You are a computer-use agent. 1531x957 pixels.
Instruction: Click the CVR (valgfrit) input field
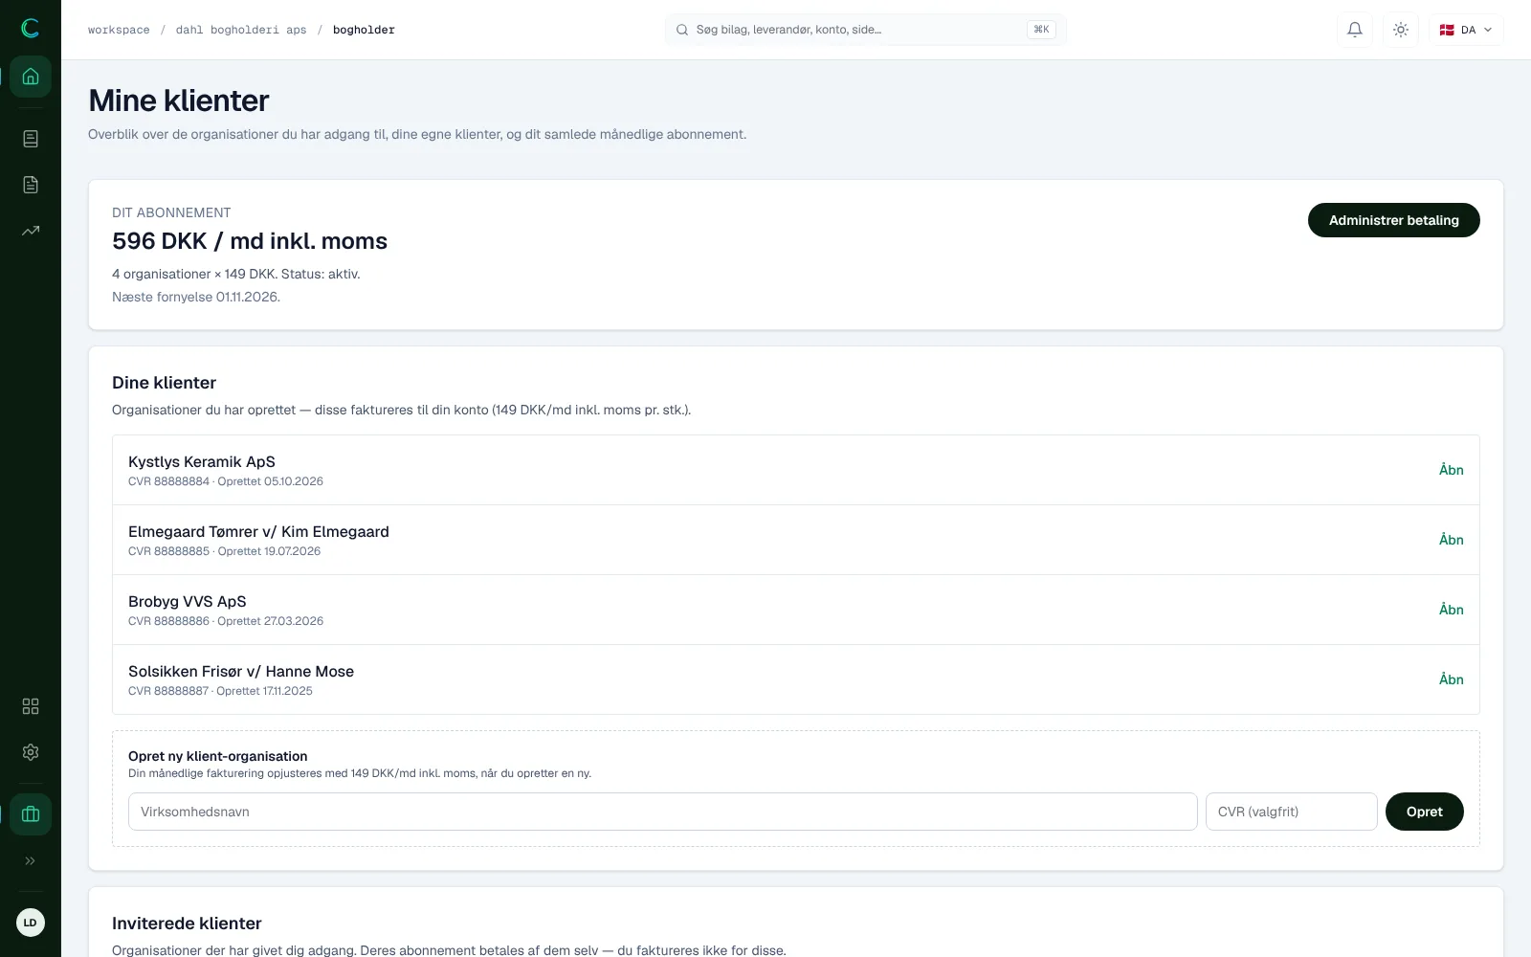pyautogui.click(x=1291, y=812)
